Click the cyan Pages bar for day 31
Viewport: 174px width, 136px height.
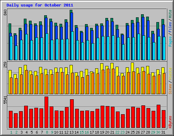point(164,48)
